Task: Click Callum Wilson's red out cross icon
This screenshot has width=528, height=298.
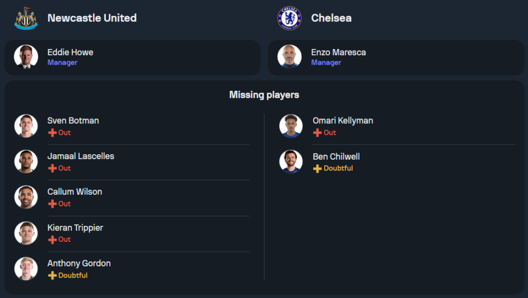Action: pyautogui.click(x=52, y=204)
